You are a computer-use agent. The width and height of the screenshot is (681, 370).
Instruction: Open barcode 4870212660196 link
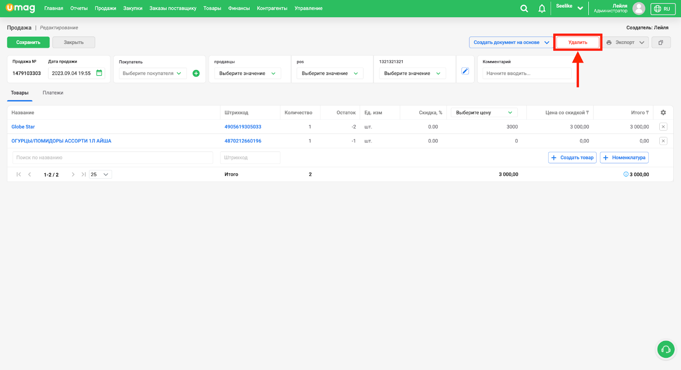[243, 141]
